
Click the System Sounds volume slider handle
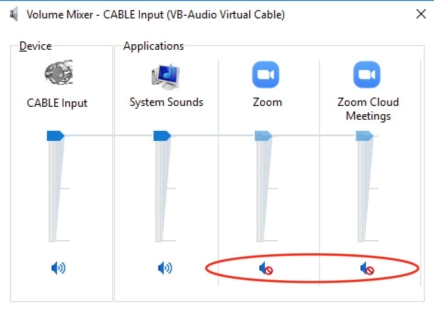click(162, 136)
